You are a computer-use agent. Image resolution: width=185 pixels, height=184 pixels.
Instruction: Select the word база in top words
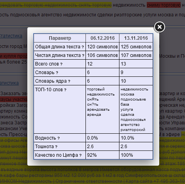click(x=125, y=104)
